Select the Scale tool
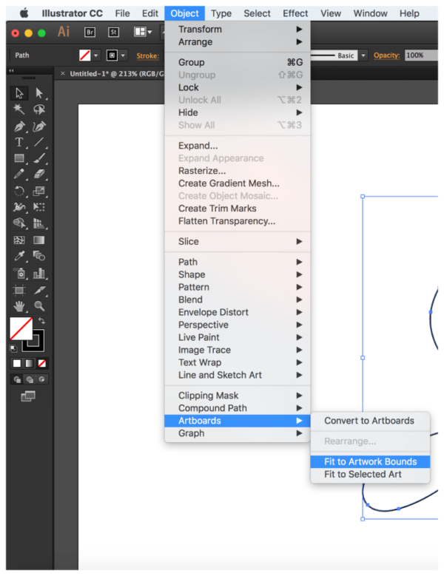 point(39,191)
